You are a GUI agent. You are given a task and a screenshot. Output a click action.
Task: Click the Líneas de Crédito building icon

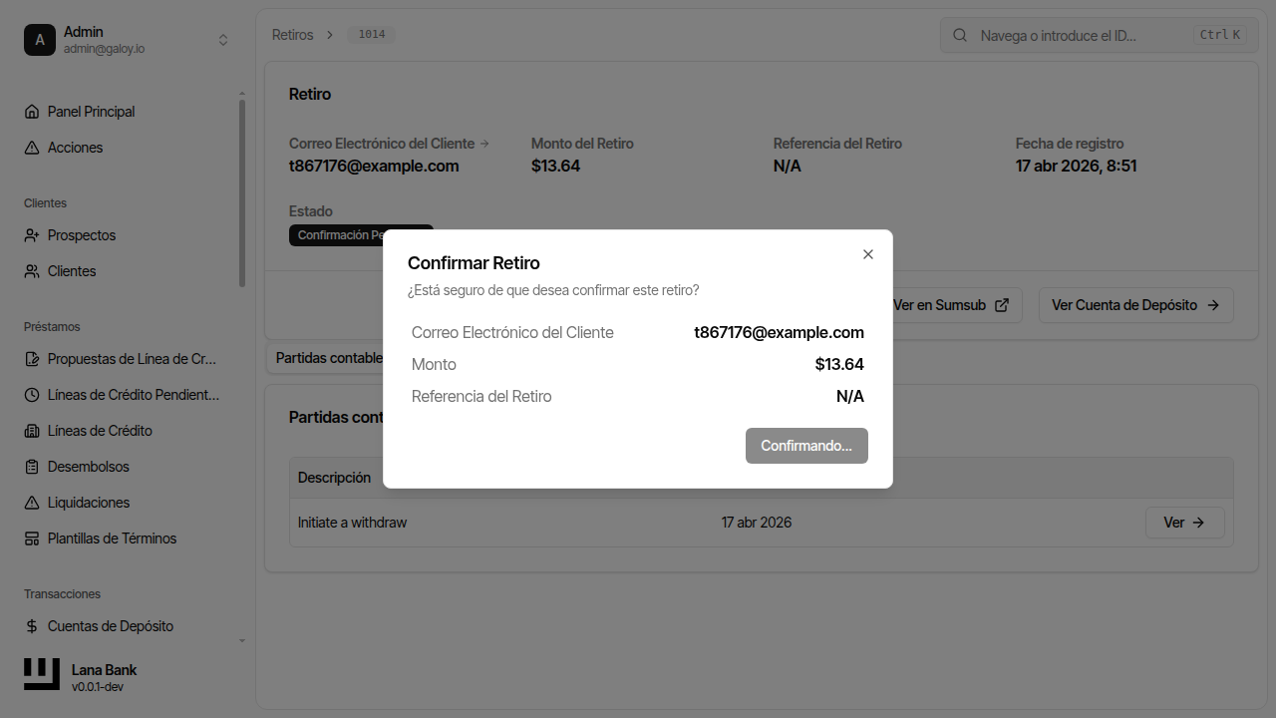click(32, 431)
